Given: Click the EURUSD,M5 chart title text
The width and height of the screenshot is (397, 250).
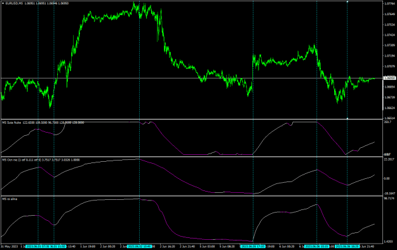Looking at the screenshot, I should pyautogui.click(x=14, y=3).
